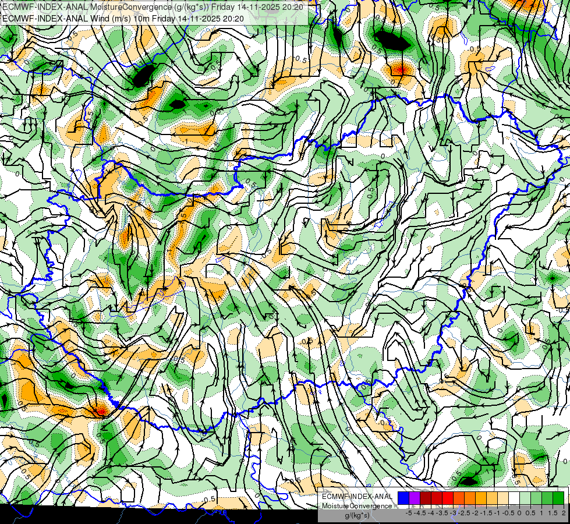
Task: Click the legend label 'ECMWF-INDEX-ANAL'
Action: 357,497
